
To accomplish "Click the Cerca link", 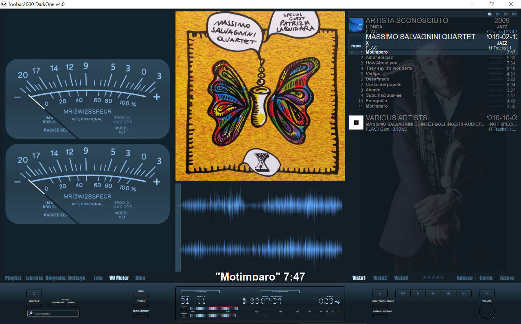I will 486,278.
